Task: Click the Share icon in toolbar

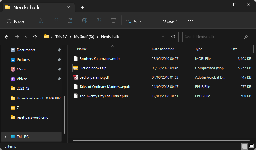Action: coord(99,20)
